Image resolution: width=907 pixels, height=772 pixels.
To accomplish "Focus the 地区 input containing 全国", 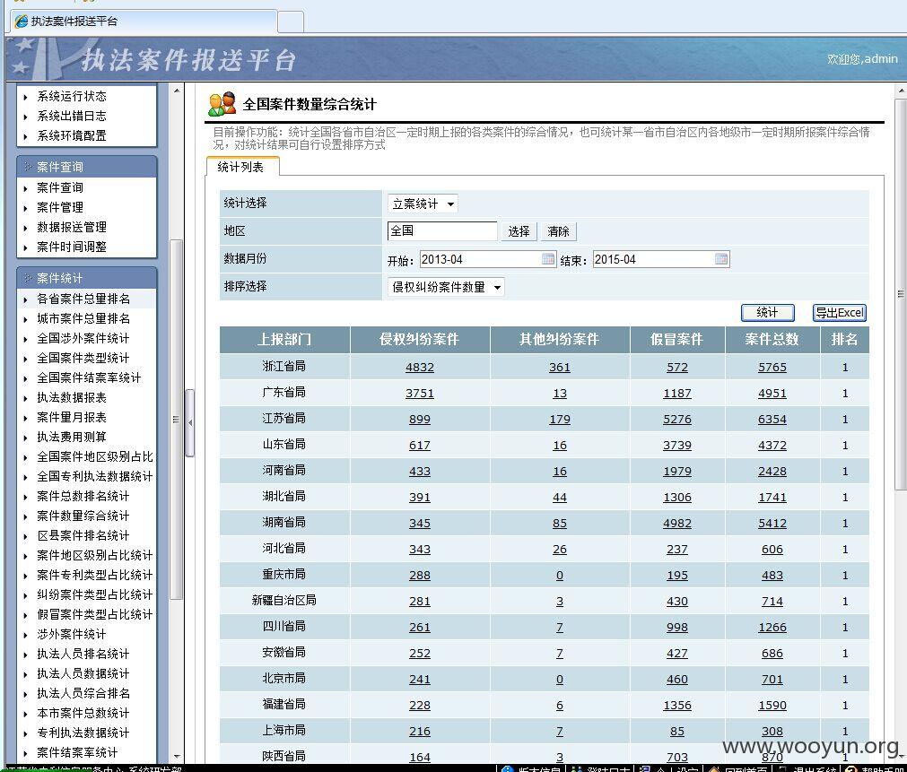I will tap(442, 230).
